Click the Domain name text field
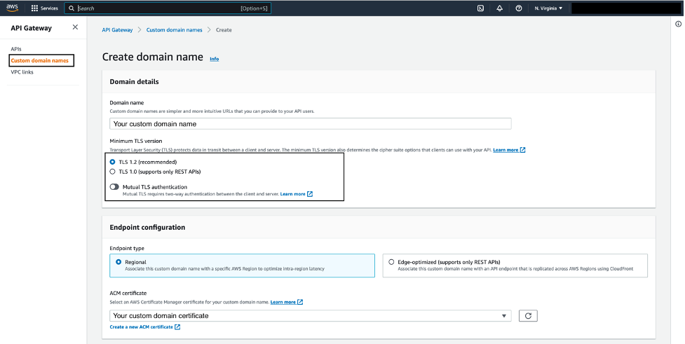 (310, 123)
